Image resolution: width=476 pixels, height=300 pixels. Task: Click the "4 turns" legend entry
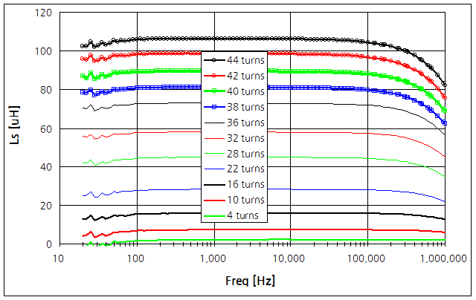click(x=248, y=215)
